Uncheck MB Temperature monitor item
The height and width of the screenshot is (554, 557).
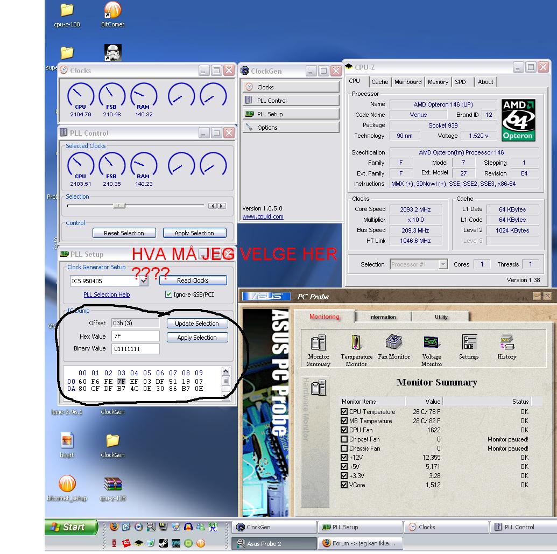pos(344,420)
